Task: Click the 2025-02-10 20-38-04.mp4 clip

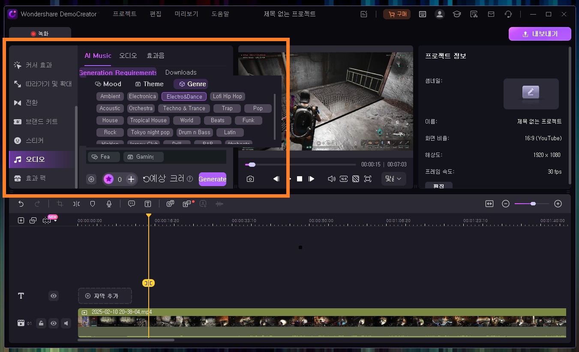Action: point(322,323)
